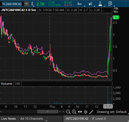This screenshot has height=122, width=129.
Task: Click the .INTC260109C42 5 D 5m chart title
Action: (18, 10)
